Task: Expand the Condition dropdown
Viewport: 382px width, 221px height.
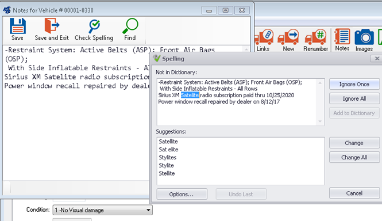Action: pyautogui.click(x=148, y=210)
